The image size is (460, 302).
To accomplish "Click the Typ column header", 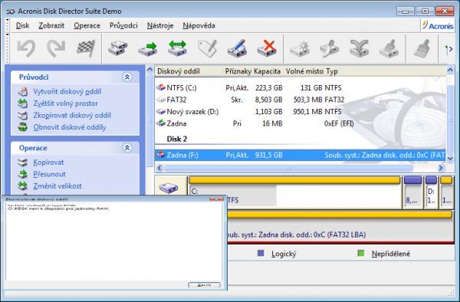I will (x=385, y=71).
